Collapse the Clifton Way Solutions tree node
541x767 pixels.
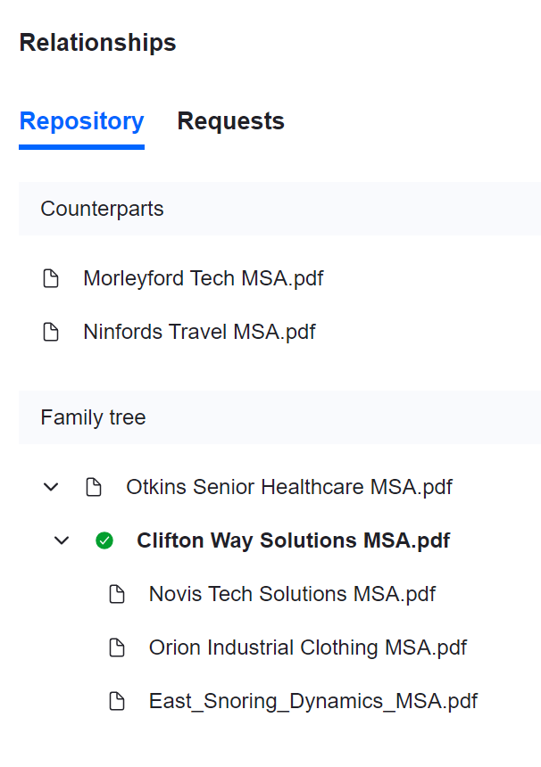[62, 540]
